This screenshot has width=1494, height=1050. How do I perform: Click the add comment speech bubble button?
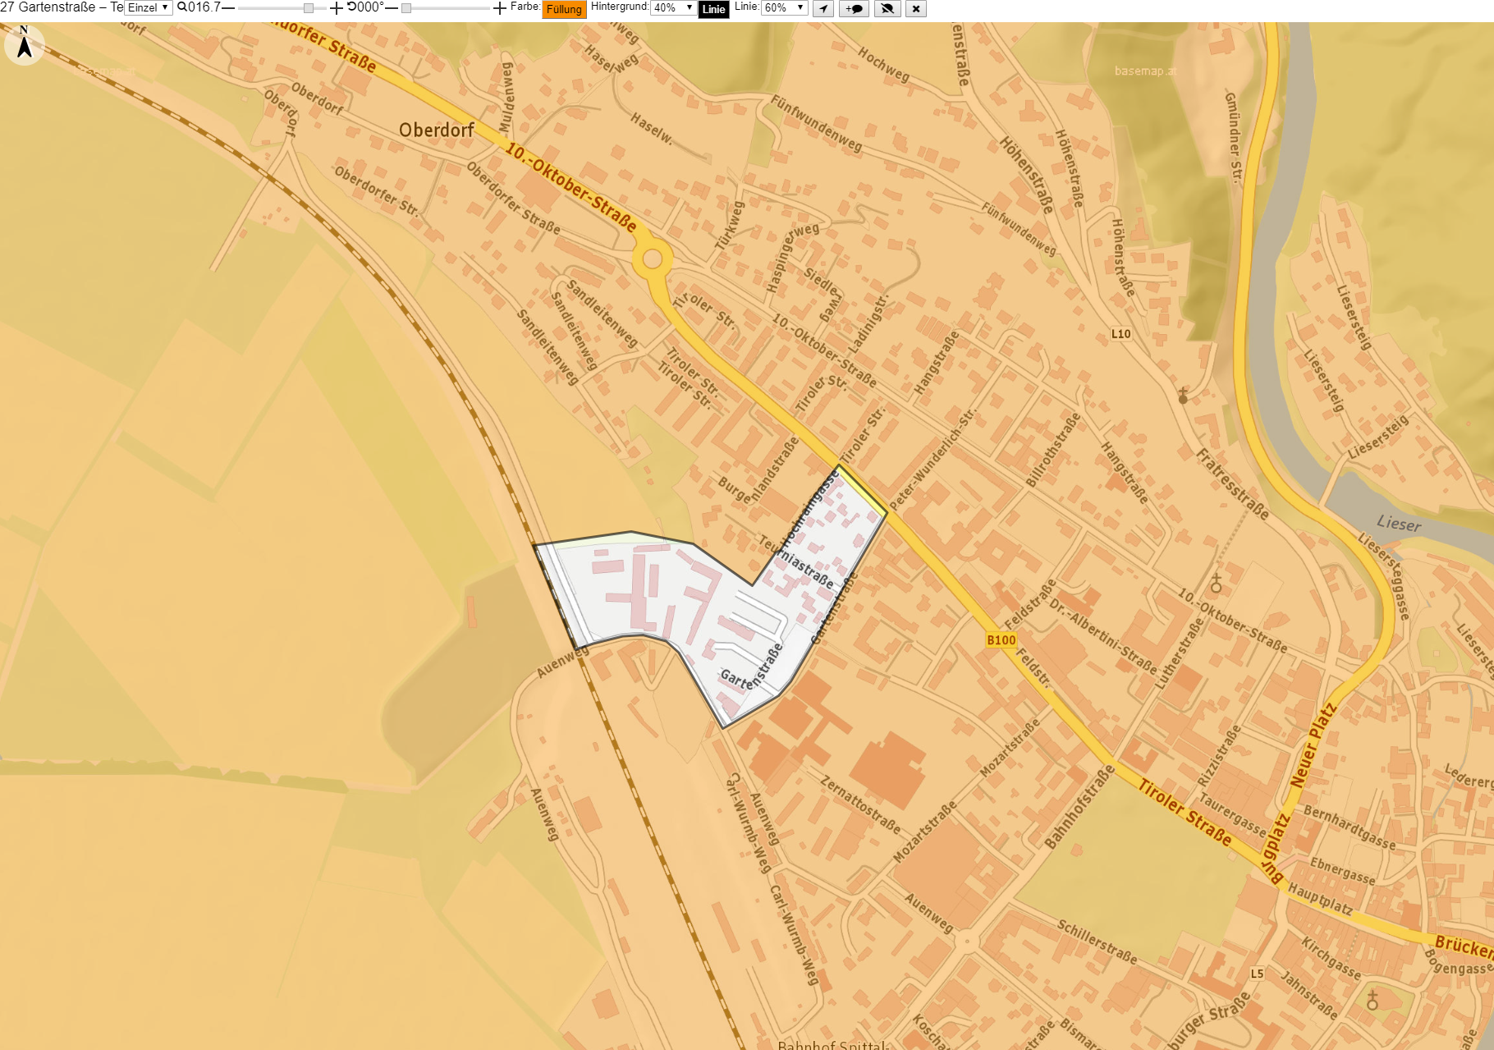855,9
